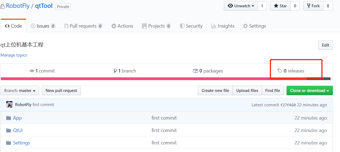Fork the repository
This screenshot has height=152, width=340.
point(313,6)
